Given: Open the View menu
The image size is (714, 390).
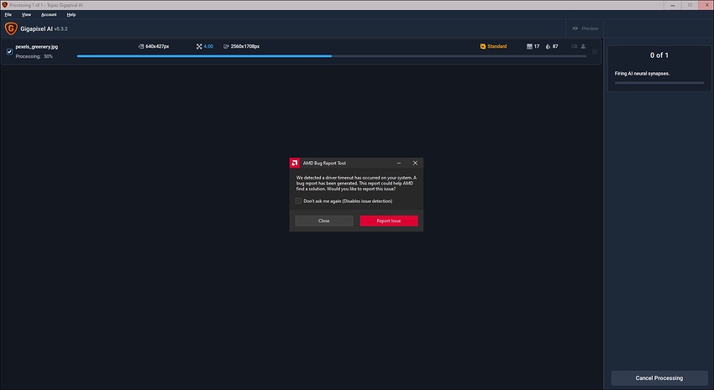Looking at the screenshot, I should tap(26, 14).
